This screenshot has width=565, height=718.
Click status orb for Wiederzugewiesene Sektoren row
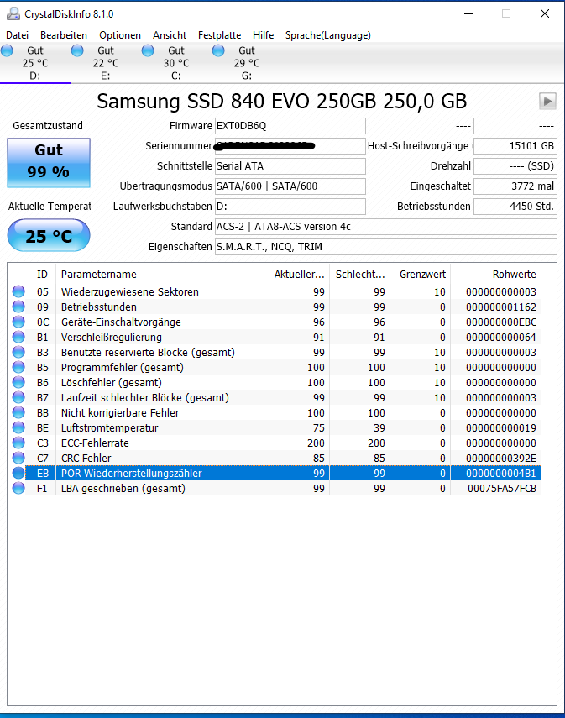(x=18, y=291)
